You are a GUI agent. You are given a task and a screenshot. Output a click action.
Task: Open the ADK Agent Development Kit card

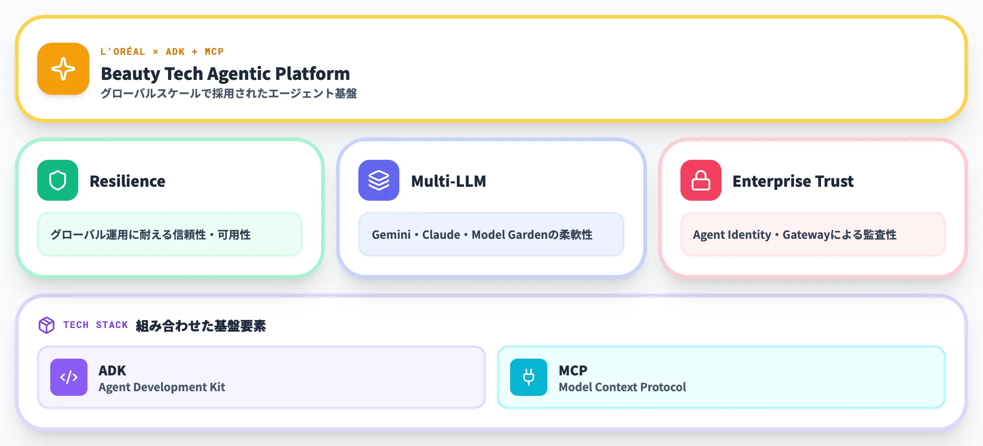pyautogui.click(x=261, y=377)
